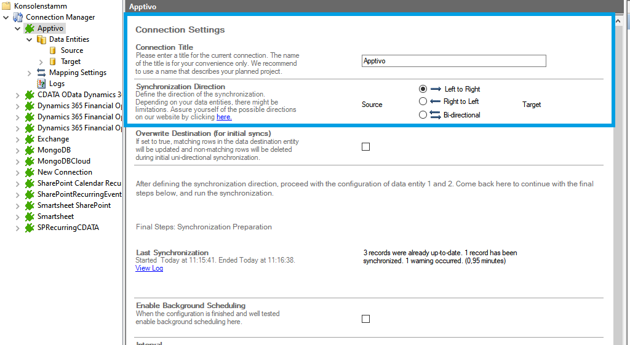Image resolution: width=630 pixels, height=345 pixels.
Task: Select the Left to Right radio button
Action: click(x=423, y=89)
